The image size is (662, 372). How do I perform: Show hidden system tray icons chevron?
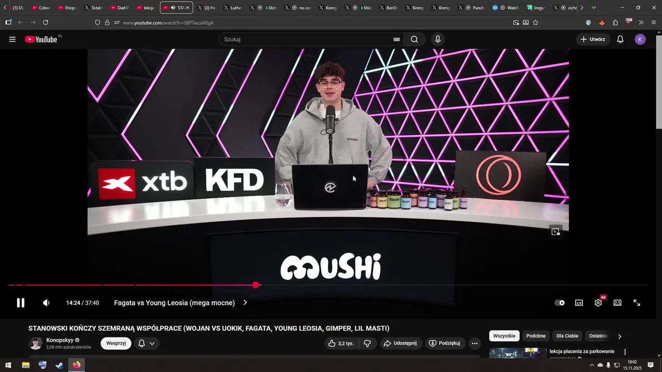[592, 365]
